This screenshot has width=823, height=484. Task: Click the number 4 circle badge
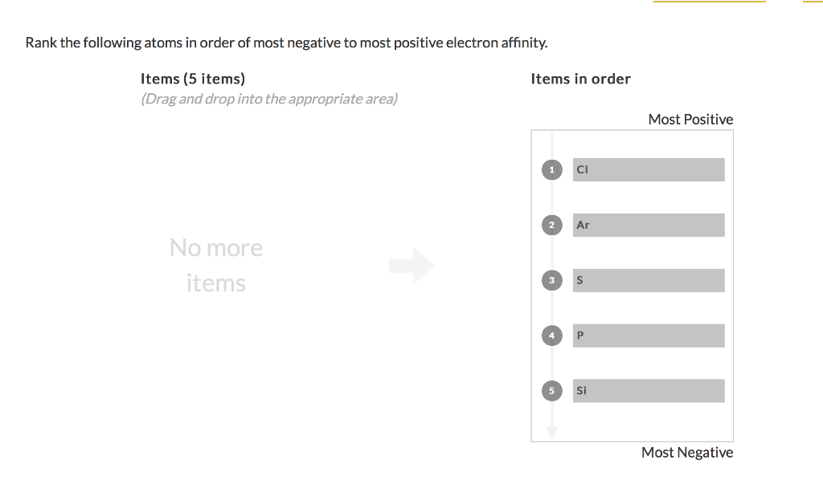pos(551,336)
